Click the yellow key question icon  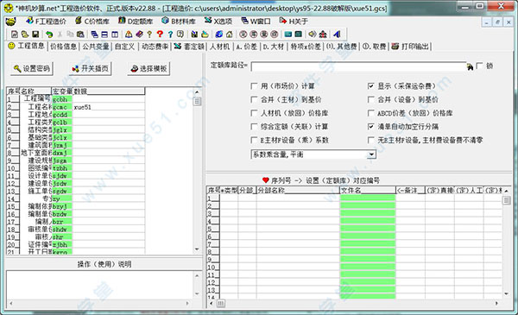pyautogui.click(x=149, y=34)
